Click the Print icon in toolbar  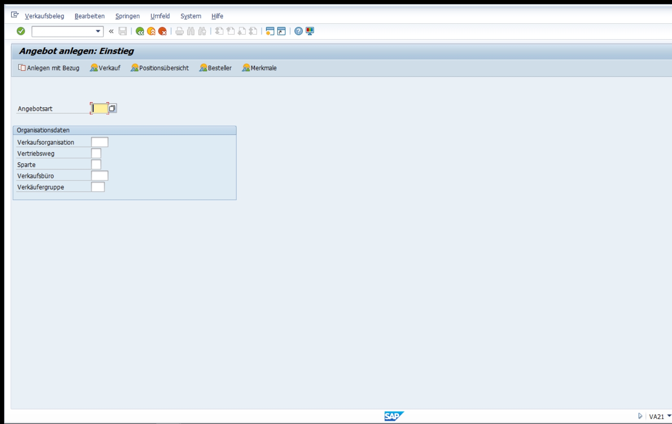179,31
